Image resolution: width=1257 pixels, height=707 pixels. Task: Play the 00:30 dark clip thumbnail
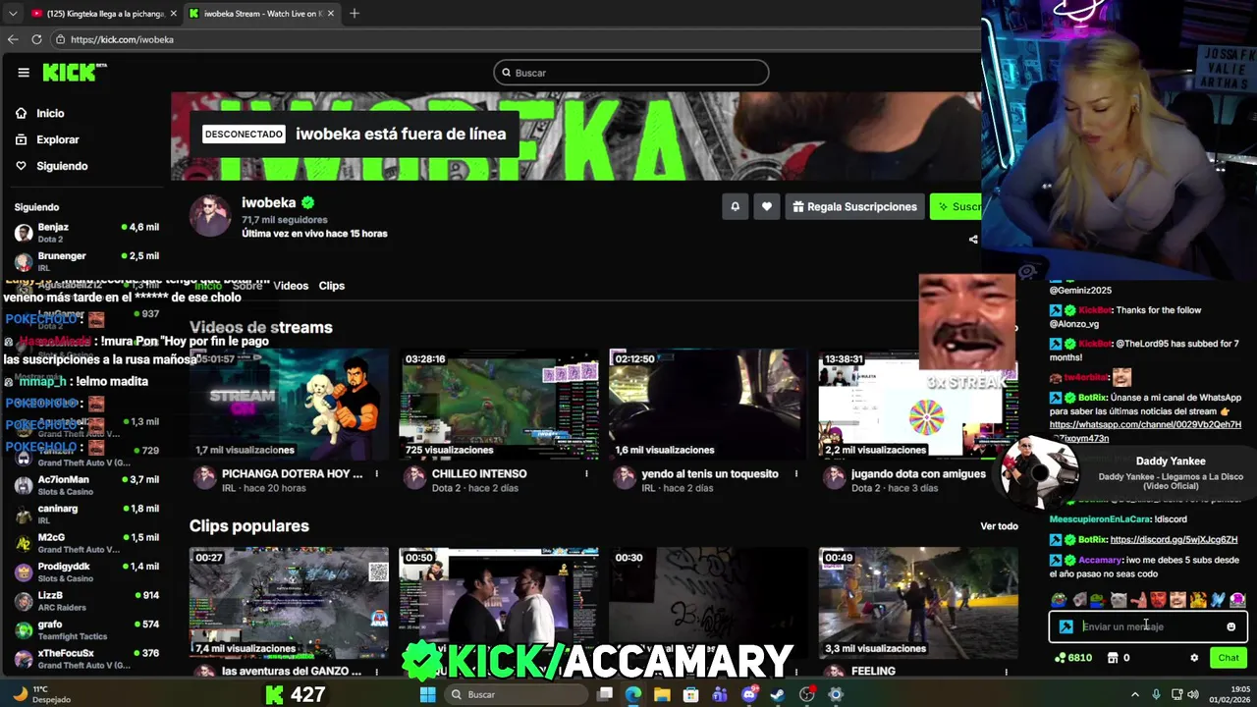[x=708, y=603]
